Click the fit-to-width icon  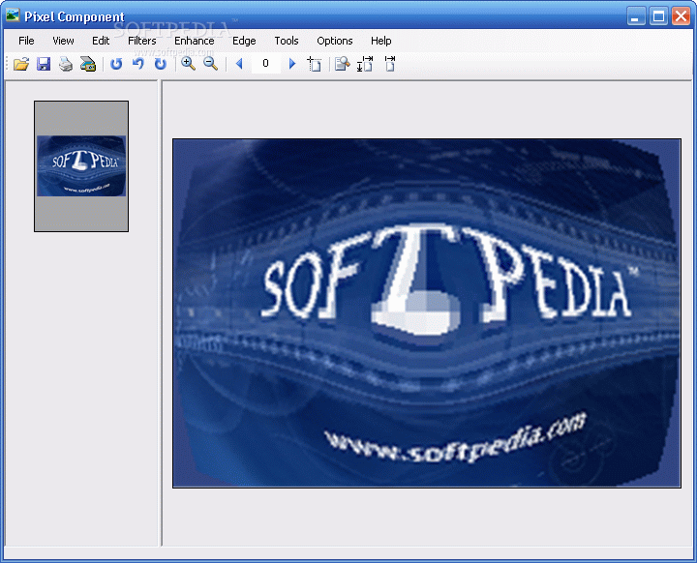pos(390,64)
